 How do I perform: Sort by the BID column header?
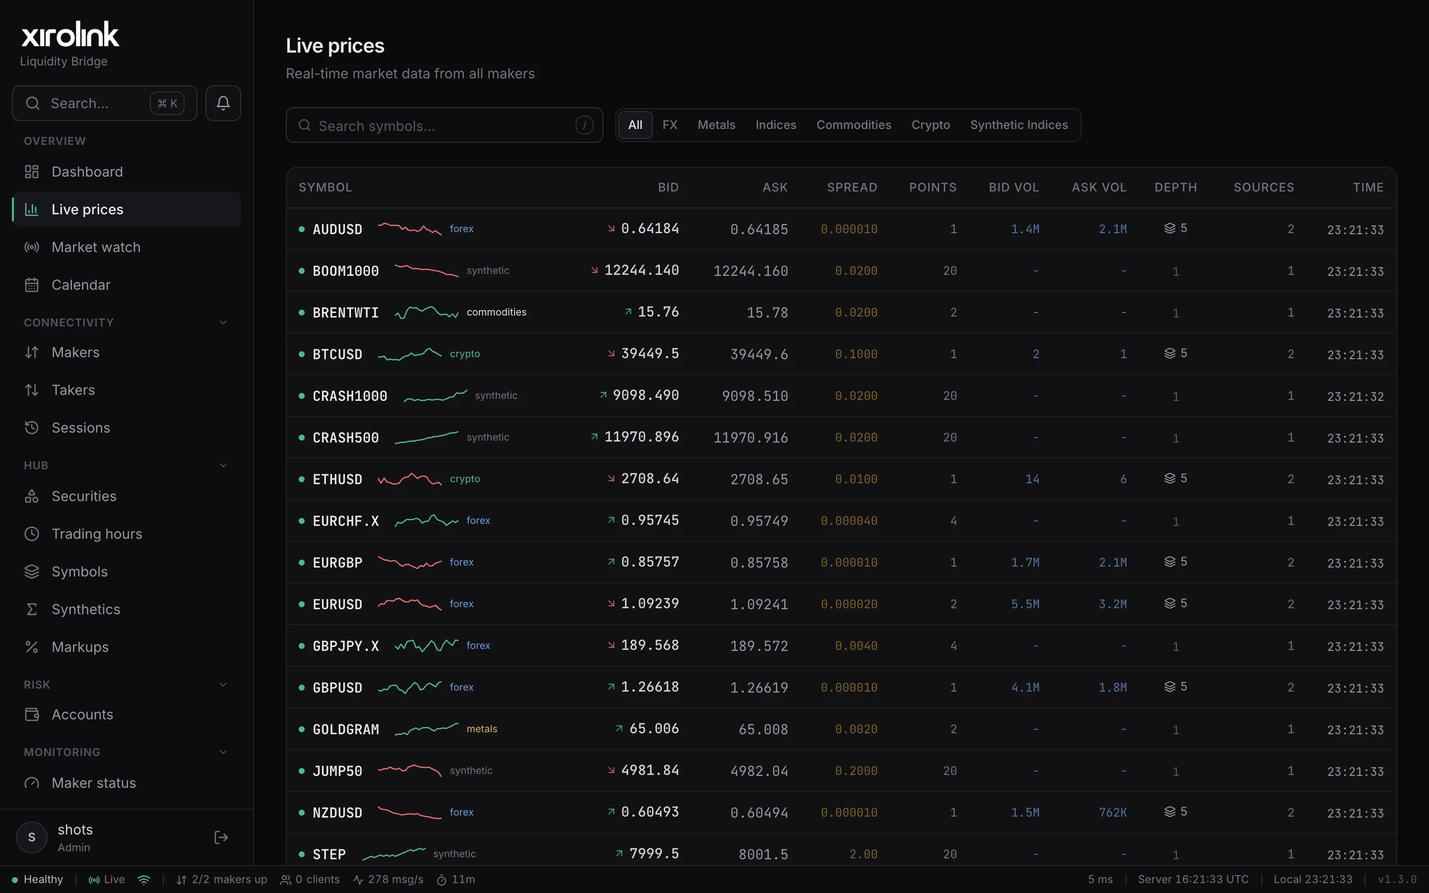(x=668, y=187)
